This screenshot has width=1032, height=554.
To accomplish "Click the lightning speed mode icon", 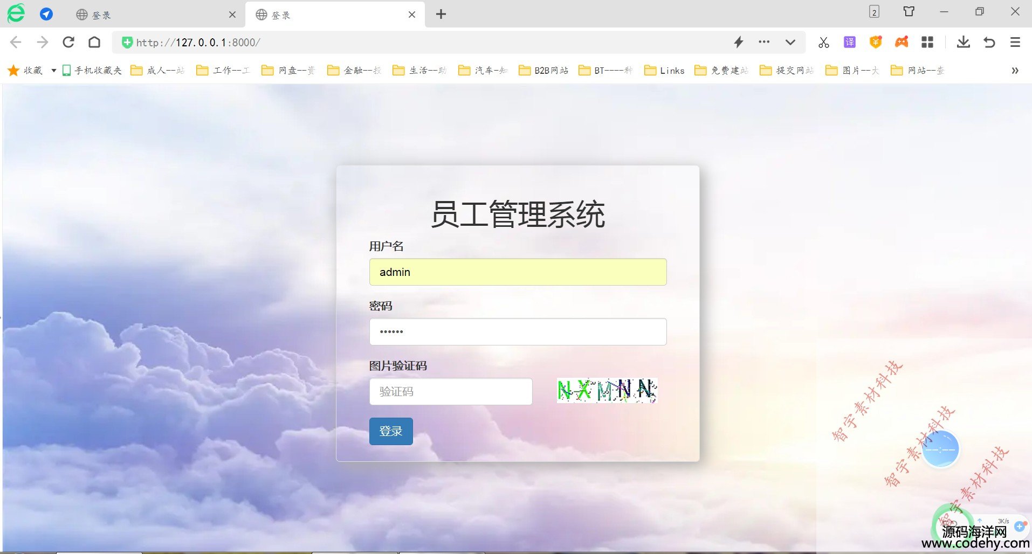I will click(x=739, y=42).
